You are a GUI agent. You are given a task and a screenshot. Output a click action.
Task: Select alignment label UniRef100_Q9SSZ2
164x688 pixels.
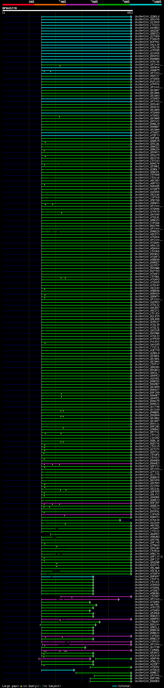[x=147, y=121]
